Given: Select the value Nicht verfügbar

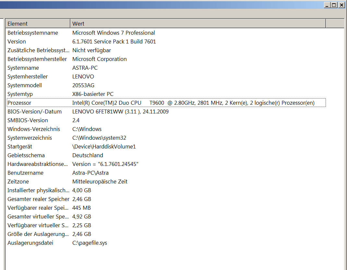Looking at the screenshot, I should point(92,51).
